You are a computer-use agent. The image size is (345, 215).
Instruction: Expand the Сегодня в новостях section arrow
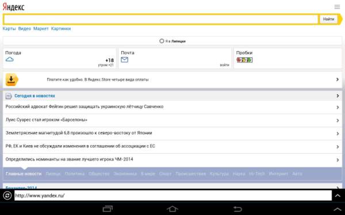[338, 96]
